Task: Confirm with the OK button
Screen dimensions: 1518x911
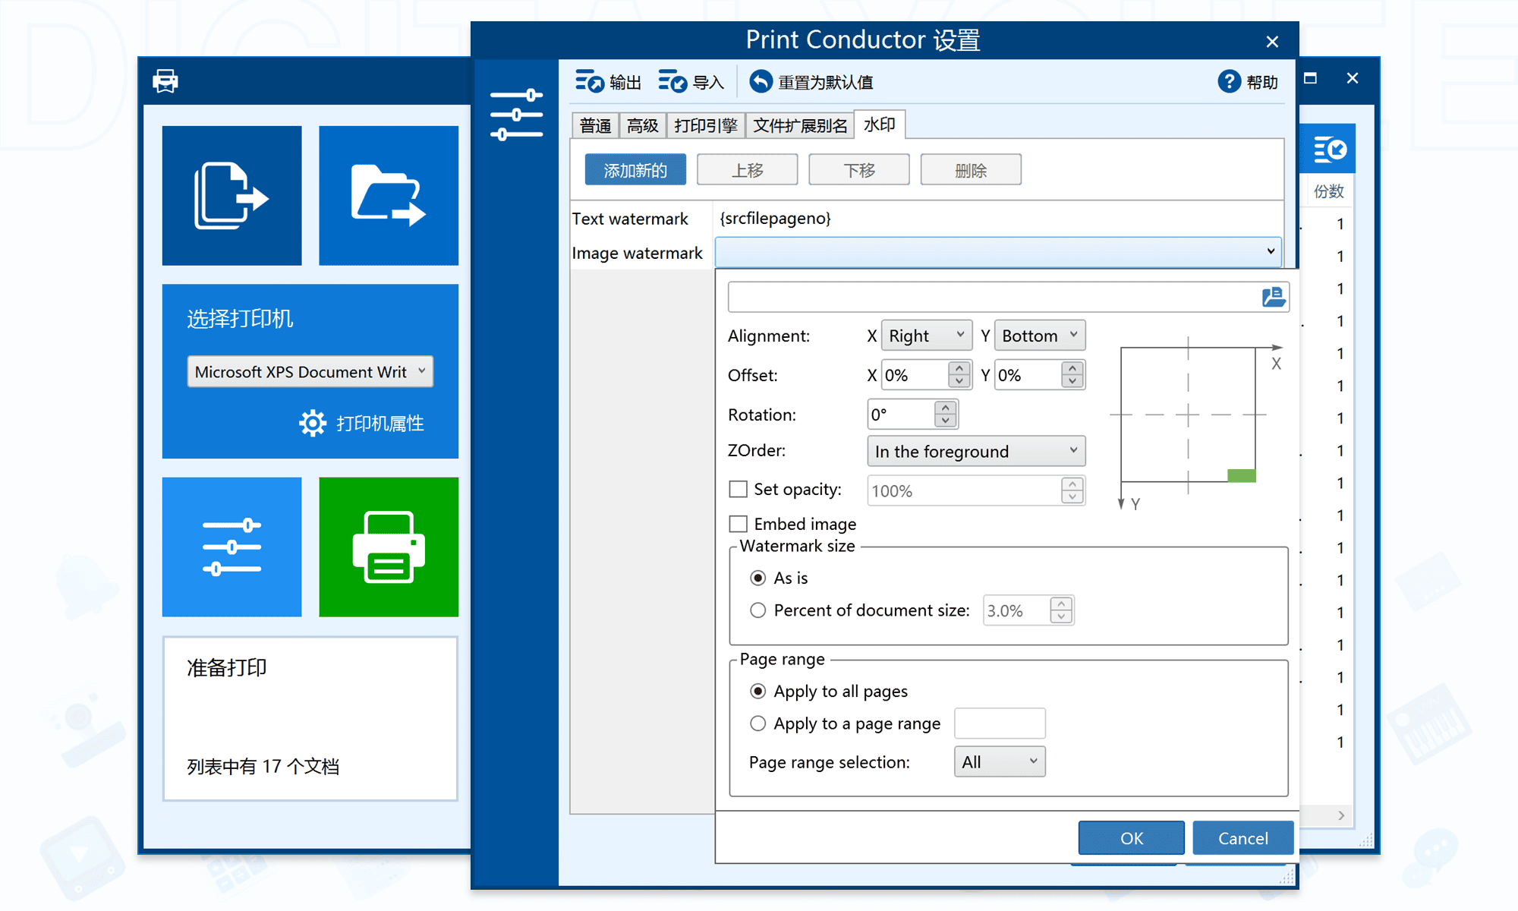Action: point(1131,838)
